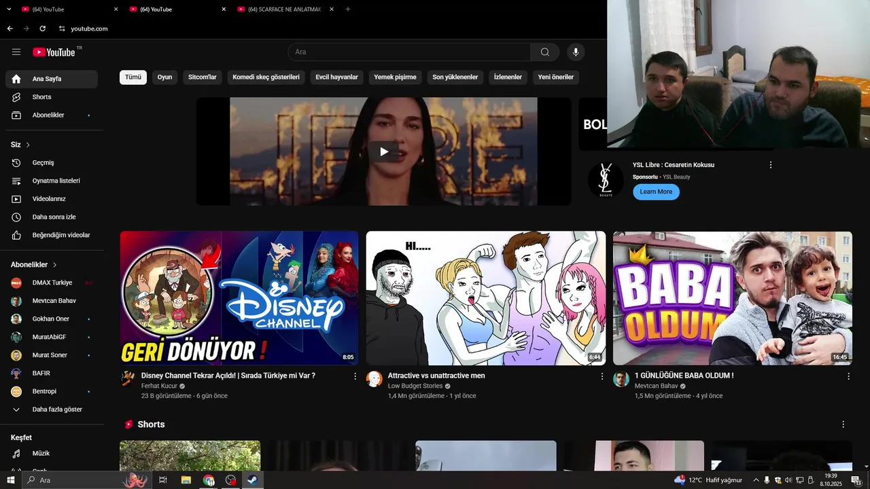Click the YouTube logo
This screenshot has width=870, height=489.
[54, 52]
